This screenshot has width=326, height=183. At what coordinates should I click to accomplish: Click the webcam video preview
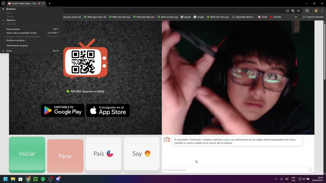coord(238,78)
